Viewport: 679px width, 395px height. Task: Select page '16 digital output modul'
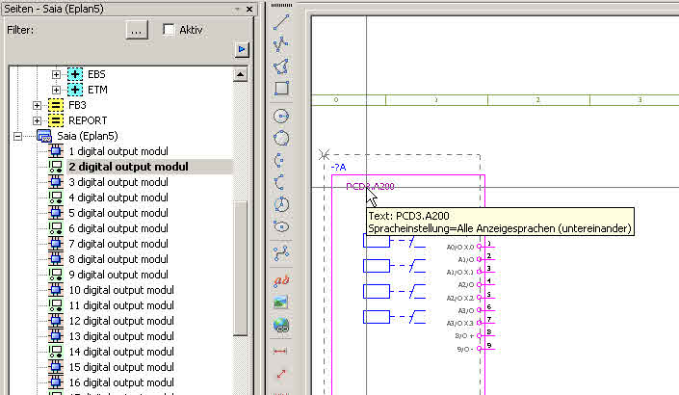(x=121, y=382)
